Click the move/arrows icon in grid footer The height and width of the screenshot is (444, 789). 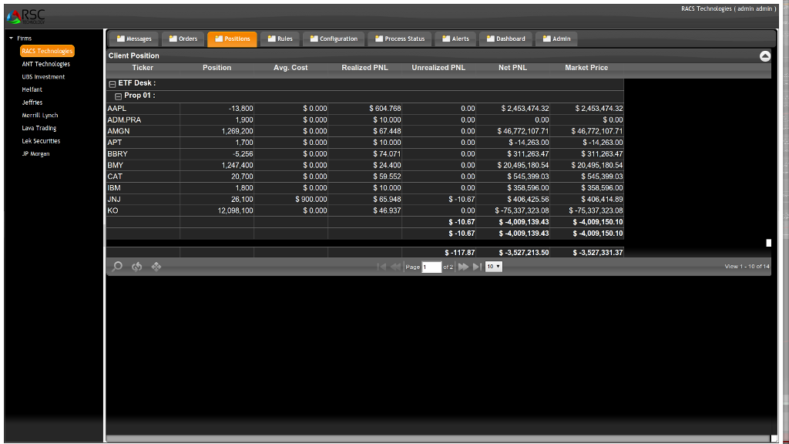click(x=156, y=267)
